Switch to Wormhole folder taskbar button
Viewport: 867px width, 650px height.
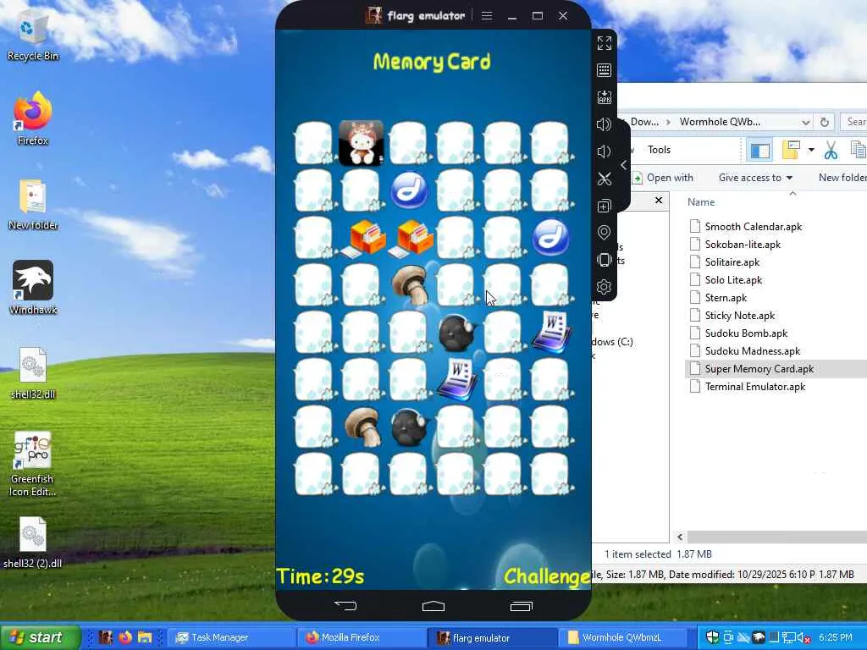[x=622, y=637]
